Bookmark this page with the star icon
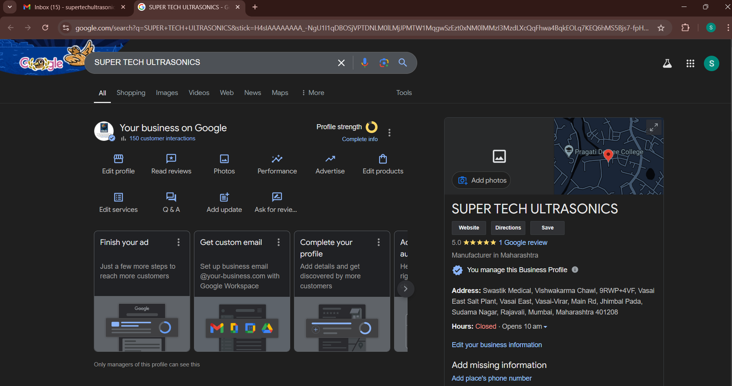The height and width of the screenshot is (386, 732). click(661, 28)
